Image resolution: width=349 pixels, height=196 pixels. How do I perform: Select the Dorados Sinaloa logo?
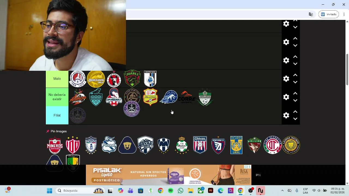[96, 79]
